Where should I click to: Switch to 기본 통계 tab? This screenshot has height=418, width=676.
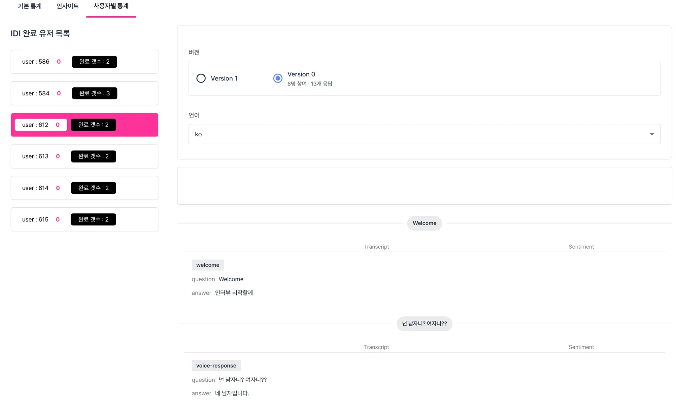[x=30, y=6]
